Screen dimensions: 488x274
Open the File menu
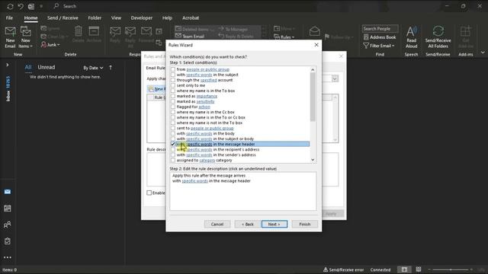[x=9, y=18]
